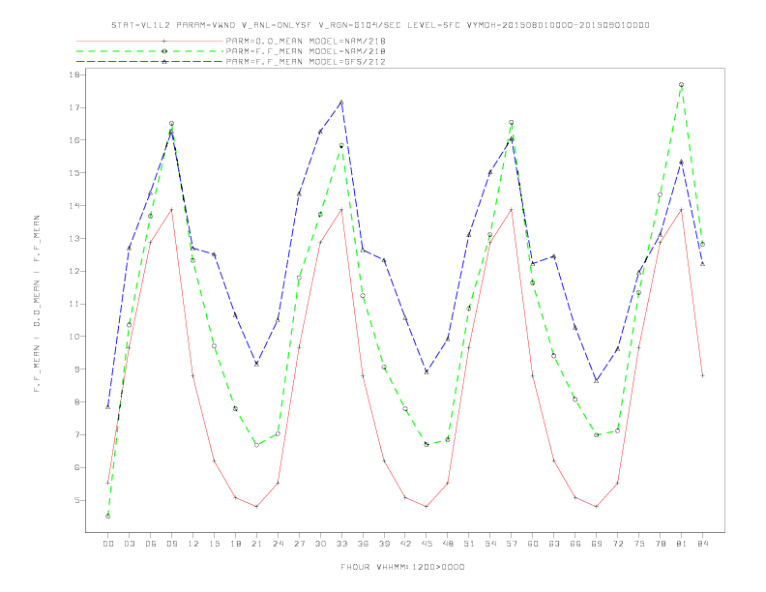The height and width of the screenshot is (592, 766).
Task: Click the red solid line sample in legend
Action: pyautogui.click(x=150, y=41)
